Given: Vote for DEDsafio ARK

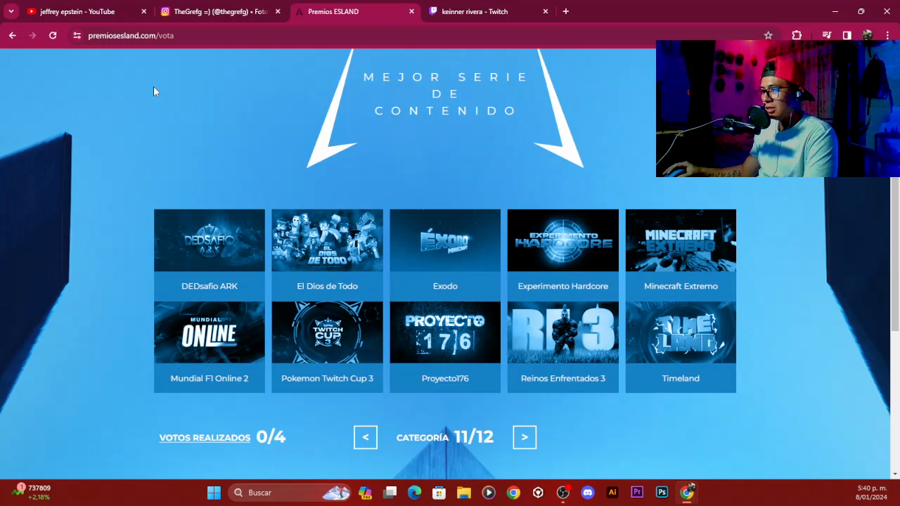Looking at the screenshot, I should click(210, 254).
